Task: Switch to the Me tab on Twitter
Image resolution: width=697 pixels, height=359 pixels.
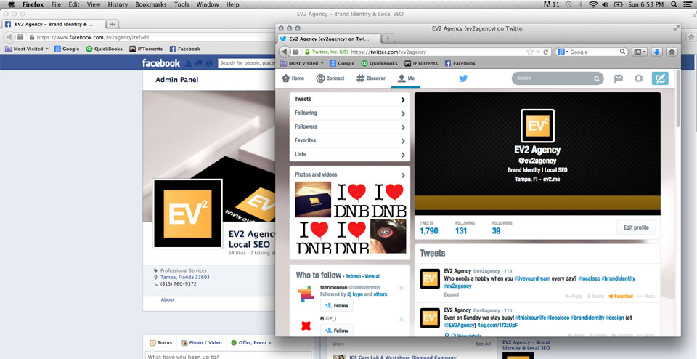Action: (406, 78)
